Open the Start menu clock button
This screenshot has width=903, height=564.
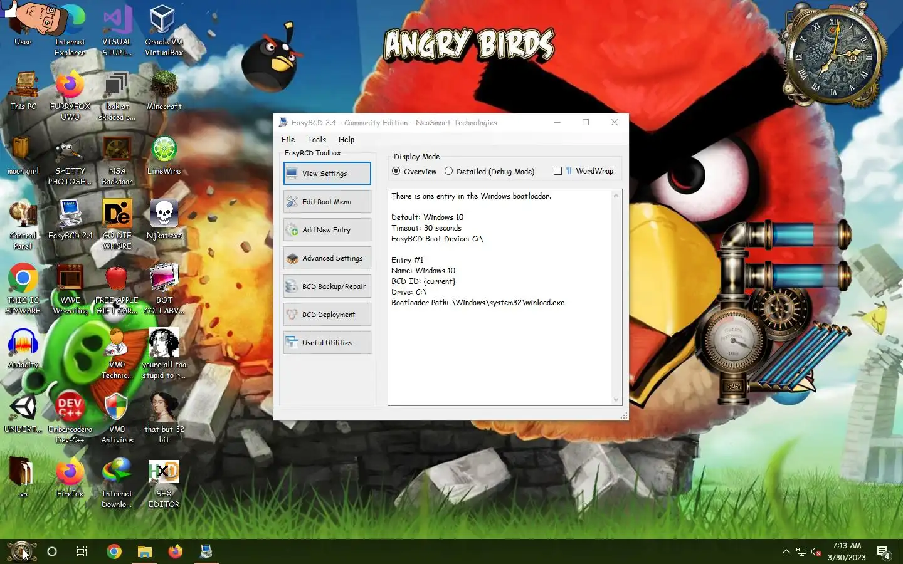(x=21, y=551)
